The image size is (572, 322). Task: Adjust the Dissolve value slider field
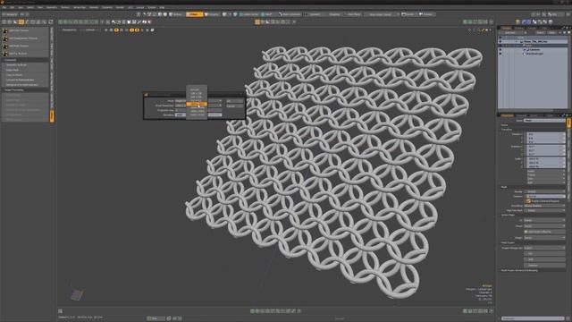544,197
